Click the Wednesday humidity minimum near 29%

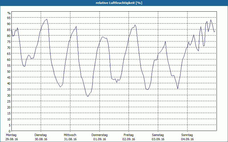(88, 96)
